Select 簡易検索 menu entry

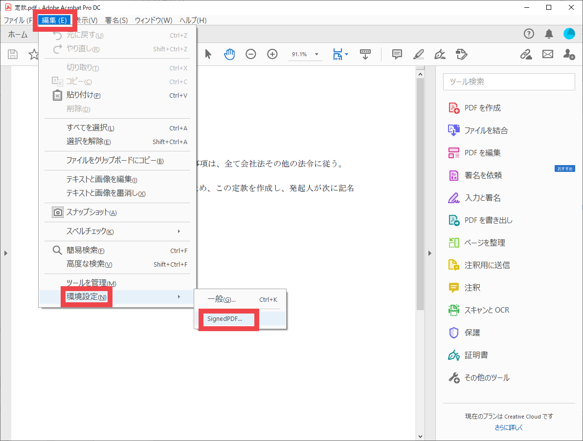click(85, 251)
